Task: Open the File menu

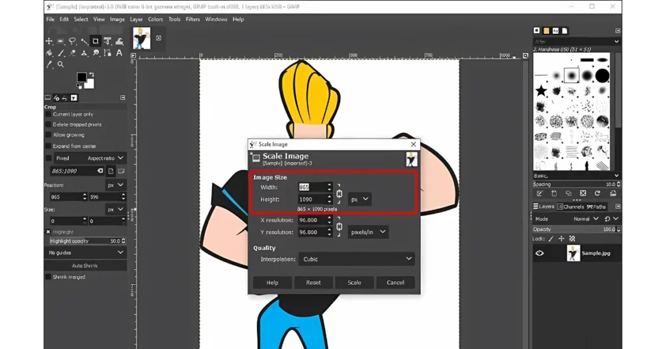Action: click(x=50, y=19)
